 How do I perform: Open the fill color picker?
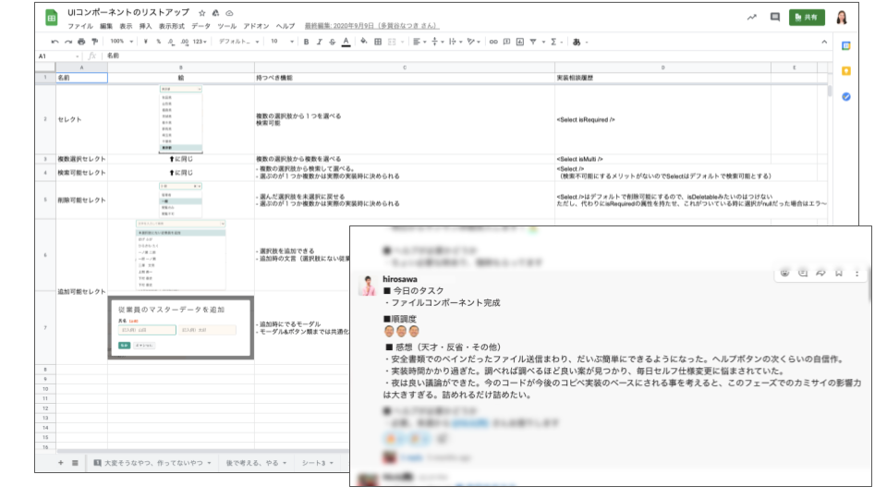point(364,42)
